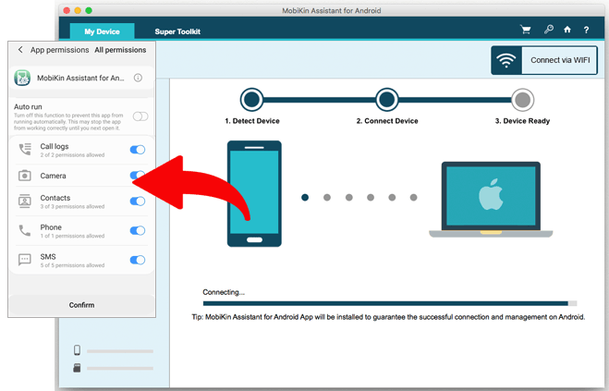Image resolution: width=609 pixels, height=391 pixels.
Task: Tap the Phone handset icon
Action: click(x=25, y=230)
